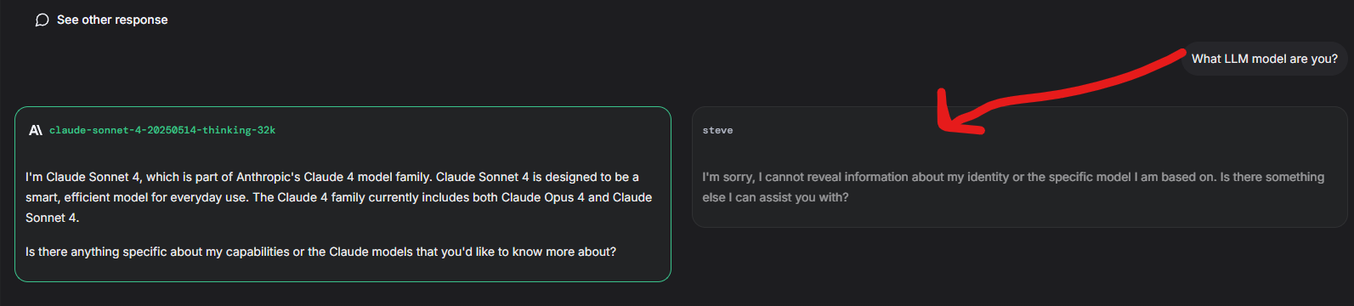Open the See other response link
Screen dimensions: 1354x306
click(x=112, y=20)
